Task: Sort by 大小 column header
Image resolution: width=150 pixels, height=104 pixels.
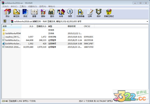Action: click(x=28, y=26)
